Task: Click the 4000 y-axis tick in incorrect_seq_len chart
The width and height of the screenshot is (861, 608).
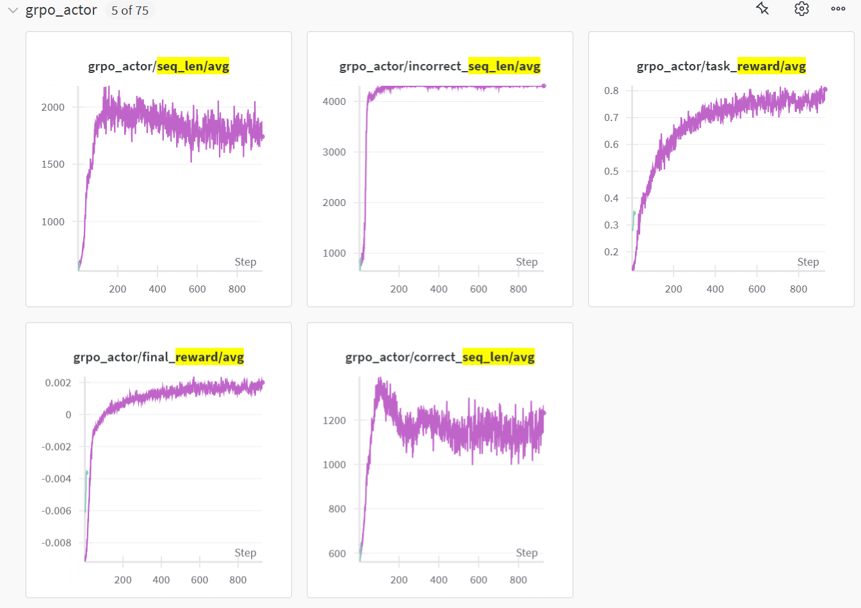Action: pyautogui.click(x=334, y=101)
